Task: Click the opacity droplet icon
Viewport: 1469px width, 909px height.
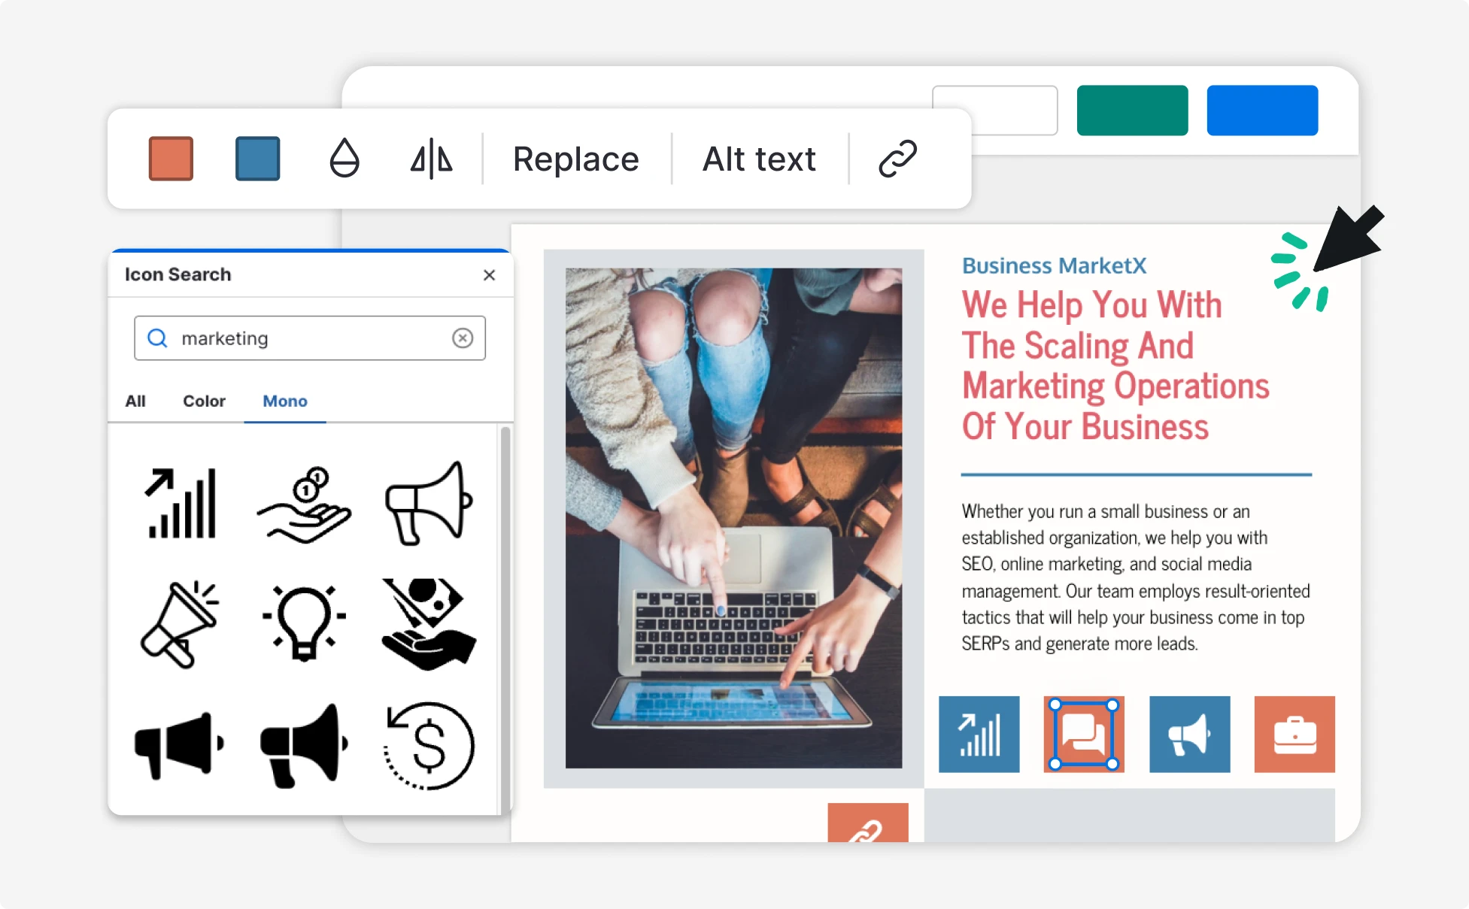Action: (x=344, y=159)
